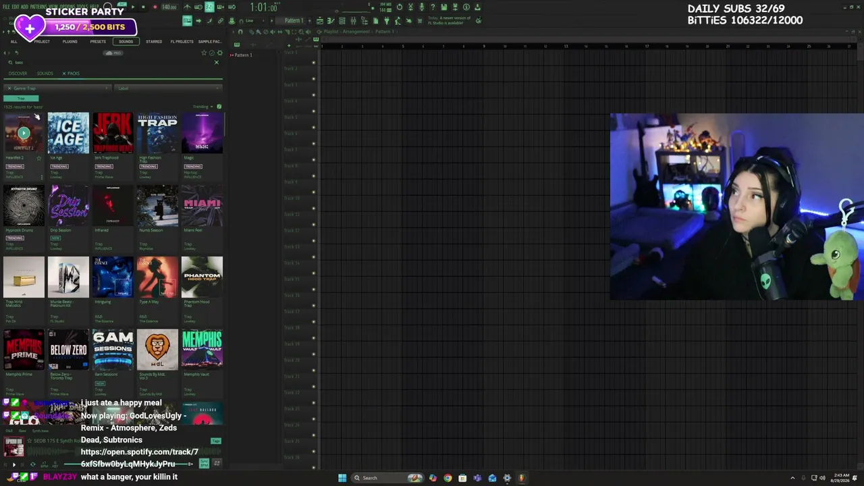The image size is (864, 486).
Task: Start playback with the Play button
Action: [x=133, y=7]
